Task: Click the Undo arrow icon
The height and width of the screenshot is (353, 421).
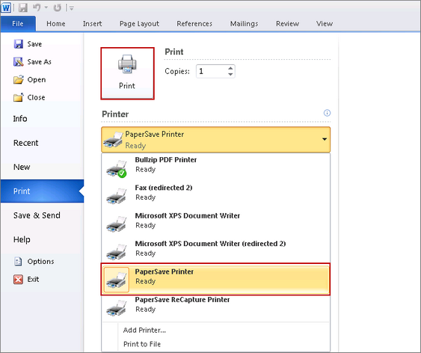Action: coord(37,7)
